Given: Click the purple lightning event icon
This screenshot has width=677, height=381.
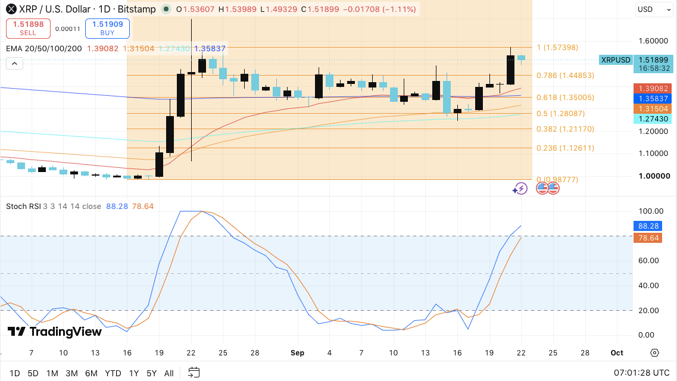Looking at the screenshot, I should pyautogui.click(x=520, y=189).
